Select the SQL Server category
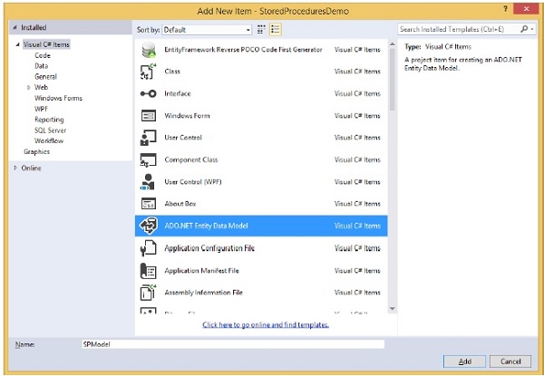 pyautogui.click(x=51, y=130)
